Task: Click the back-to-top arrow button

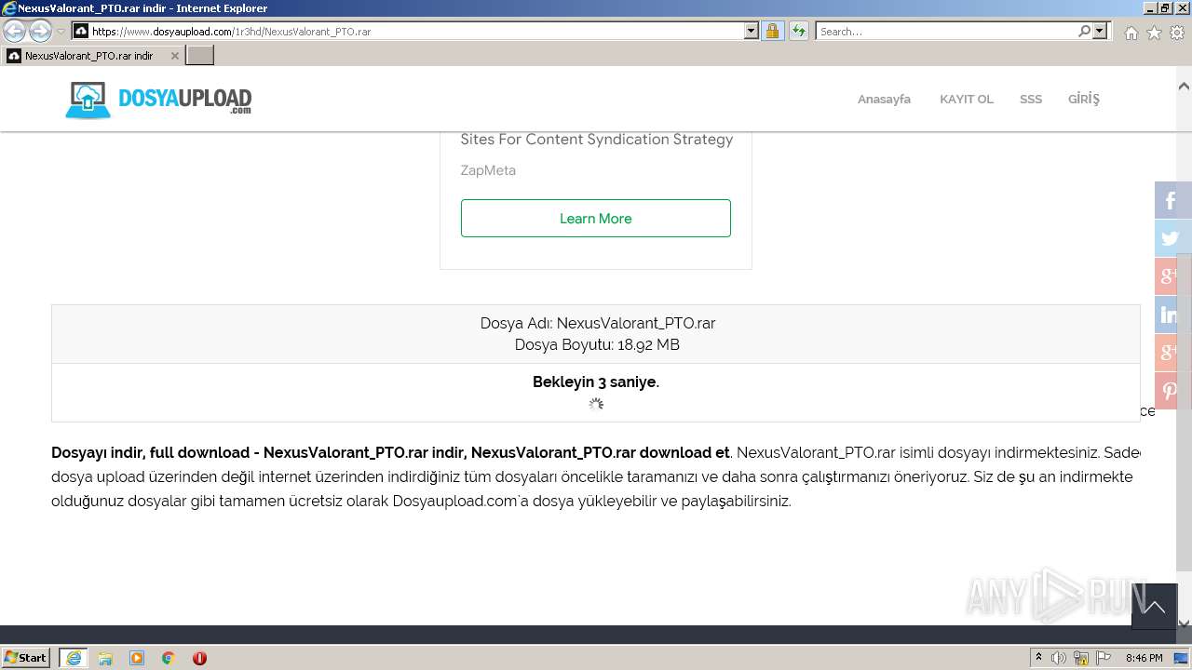Action: [1155, 607]
